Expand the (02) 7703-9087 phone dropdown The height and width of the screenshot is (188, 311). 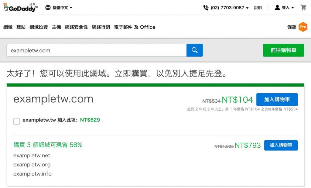tap(230, 8)
